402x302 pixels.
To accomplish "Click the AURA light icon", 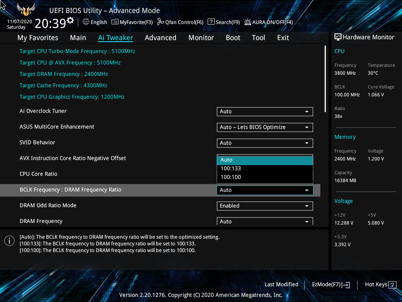I will (x=247, y=22).
